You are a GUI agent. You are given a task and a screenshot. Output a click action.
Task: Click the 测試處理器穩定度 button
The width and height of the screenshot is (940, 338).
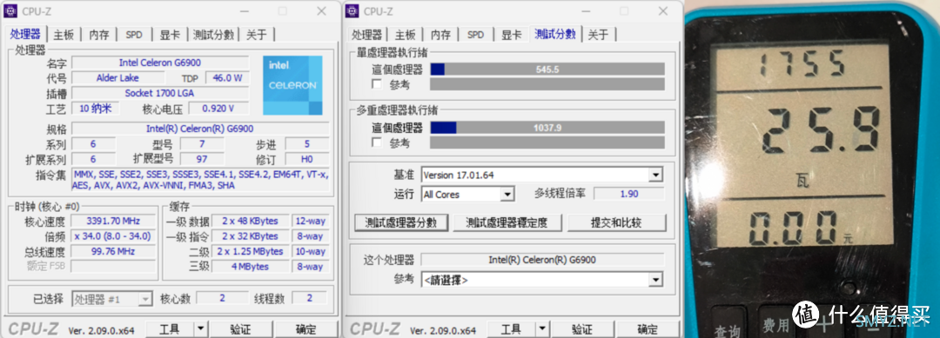click(507, 222)
